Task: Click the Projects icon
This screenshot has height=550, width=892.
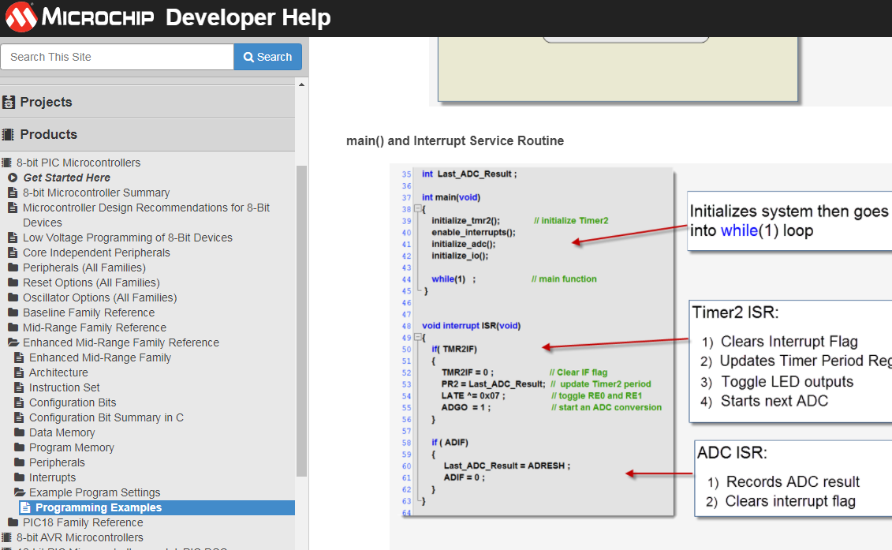Action: 9,103
